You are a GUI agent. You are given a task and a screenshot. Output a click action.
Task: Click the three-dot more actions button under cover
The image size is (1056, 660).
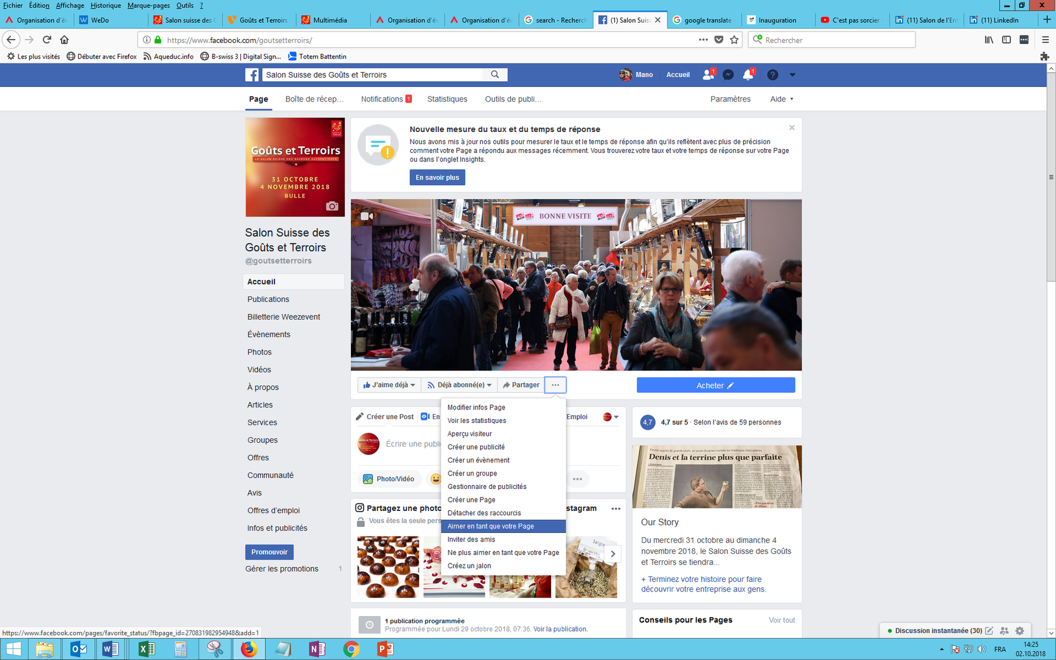pyautogui.click(x=555, y=385)
